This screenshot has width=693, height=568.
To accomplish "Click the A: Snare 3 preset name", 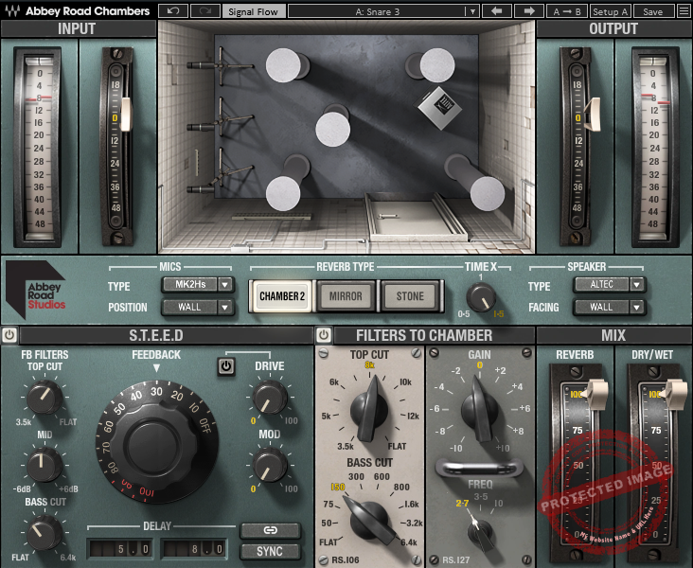I will [377, 11].
